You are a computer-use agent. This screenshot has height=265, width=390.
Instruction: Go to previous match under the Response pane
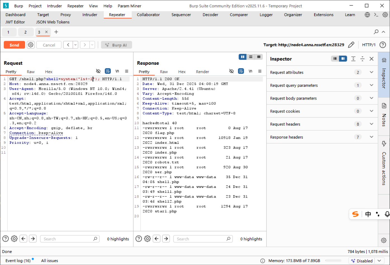[x=157, y=239]
